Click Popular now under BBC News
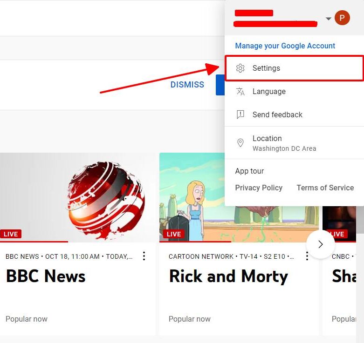The height and width of the screenshot is (343, 364). (x=27, y=319)
